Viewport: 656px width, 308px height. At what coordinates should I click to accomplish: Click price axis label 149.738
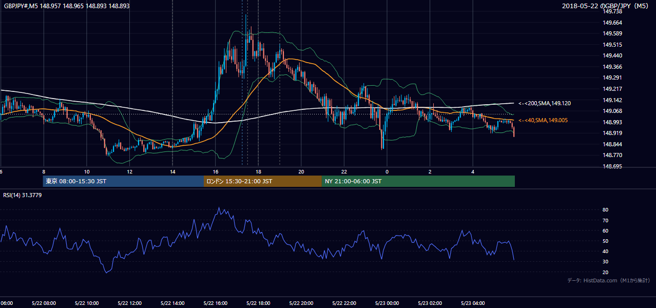pos(612,11)
